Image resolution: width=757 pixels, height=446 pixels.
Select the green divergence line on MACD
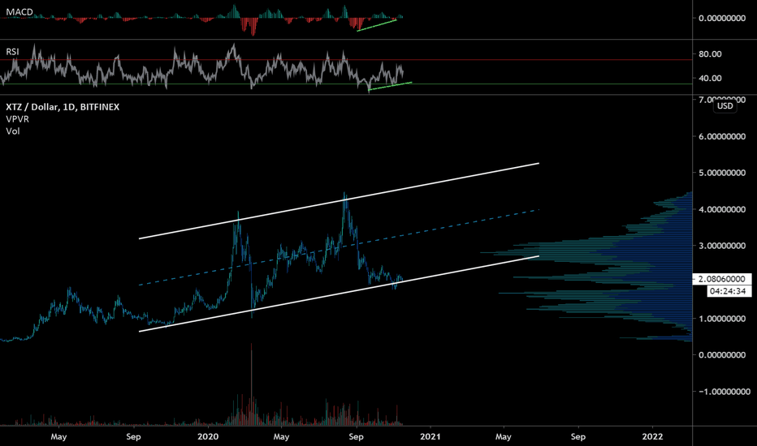coord(377,25)
